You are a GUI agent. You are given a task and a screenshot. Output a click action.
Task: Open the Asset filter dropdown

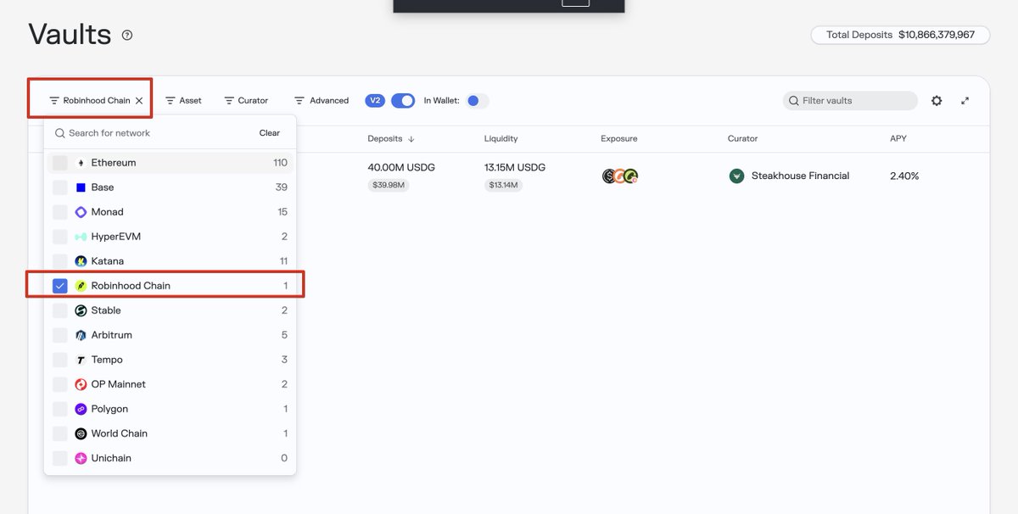coord(183,100)
